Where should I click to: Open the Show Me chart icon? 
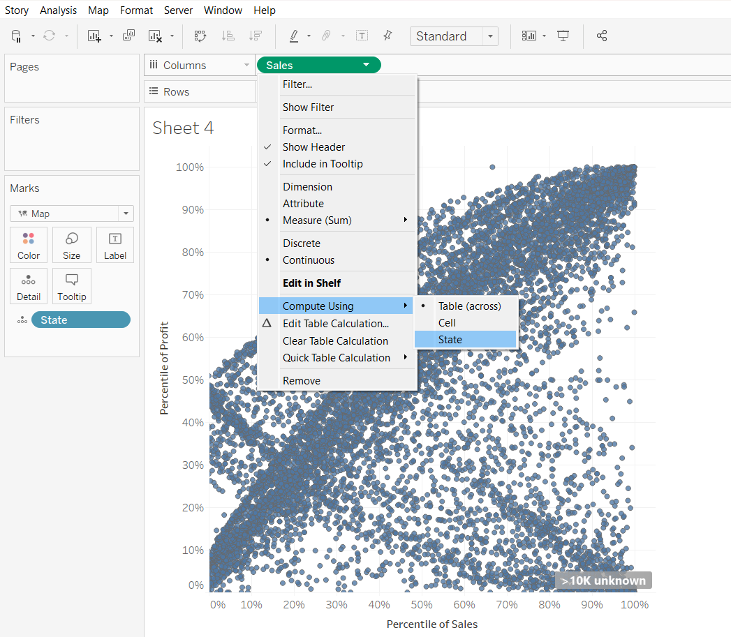(529, 36)
